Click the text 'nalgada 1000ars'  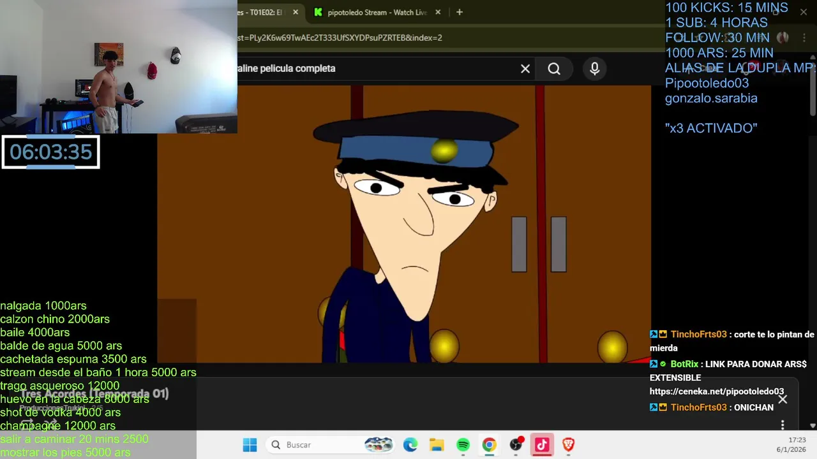click(x=43, y=305)
